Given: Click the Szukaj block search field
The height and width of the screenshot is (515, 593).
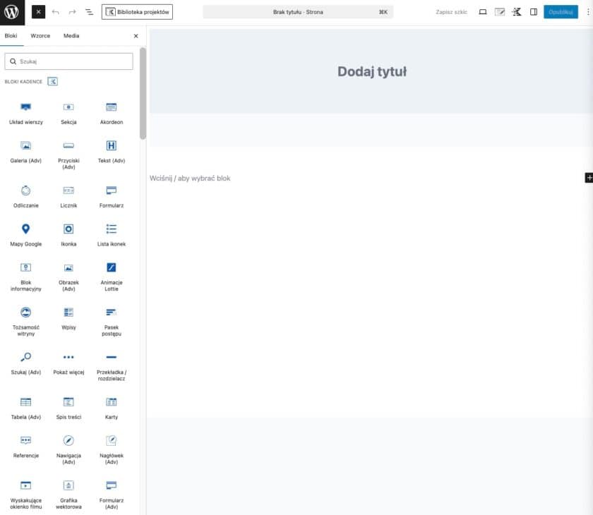Looking at the screenshot, I should point(68,61).
